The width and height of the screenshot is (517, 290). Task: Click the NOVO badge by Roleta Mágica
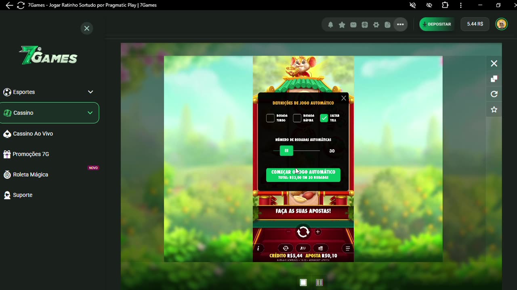click(x=93, y=168)
